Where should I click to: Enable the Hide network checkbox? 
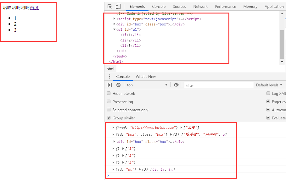coord(109,93)
